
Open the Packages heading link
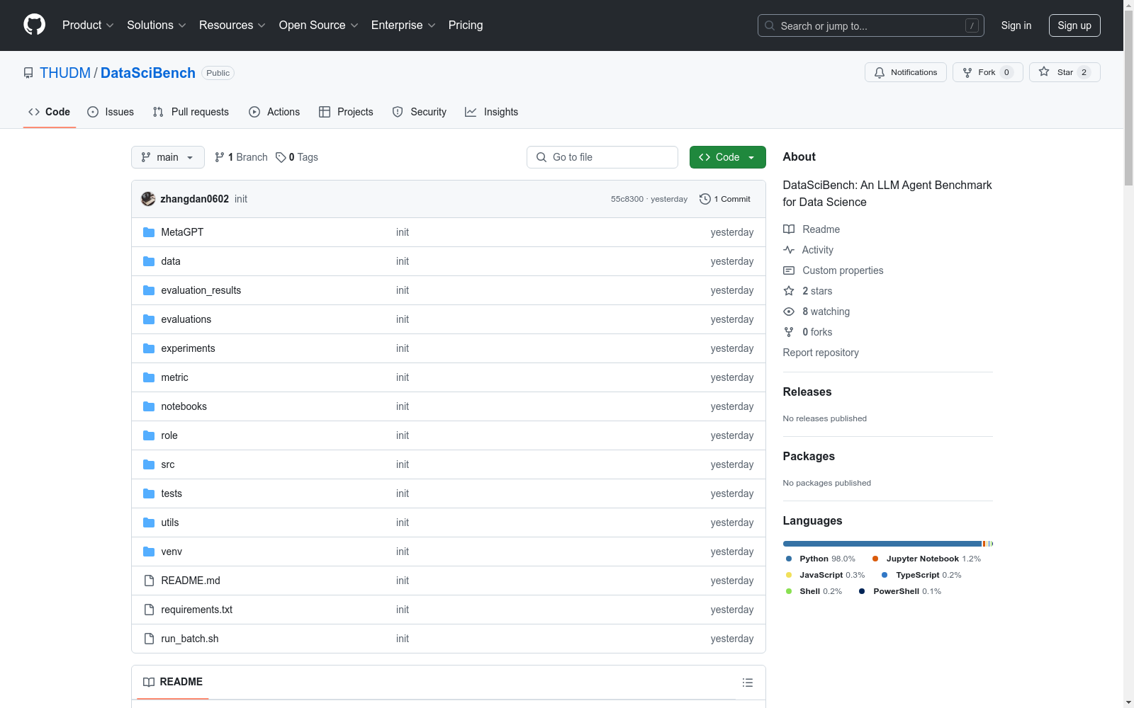pyautogui.click(x=809, y=456)
